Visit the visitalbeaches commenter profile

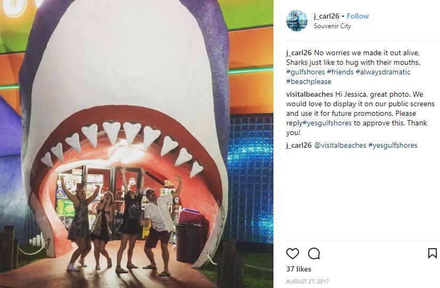(x=310, y=94)
